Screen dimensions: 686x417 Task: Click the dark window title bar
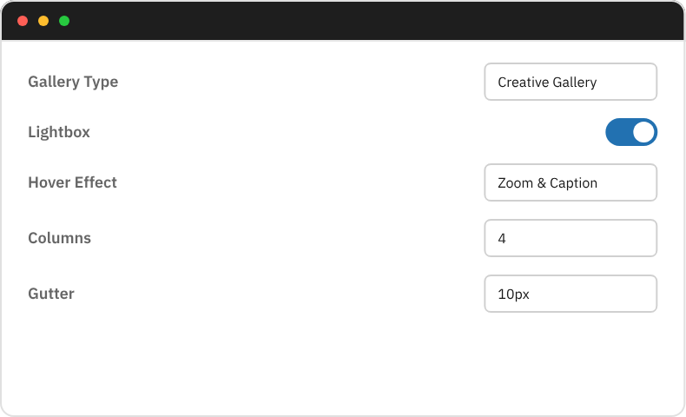(x=347, y=21)
